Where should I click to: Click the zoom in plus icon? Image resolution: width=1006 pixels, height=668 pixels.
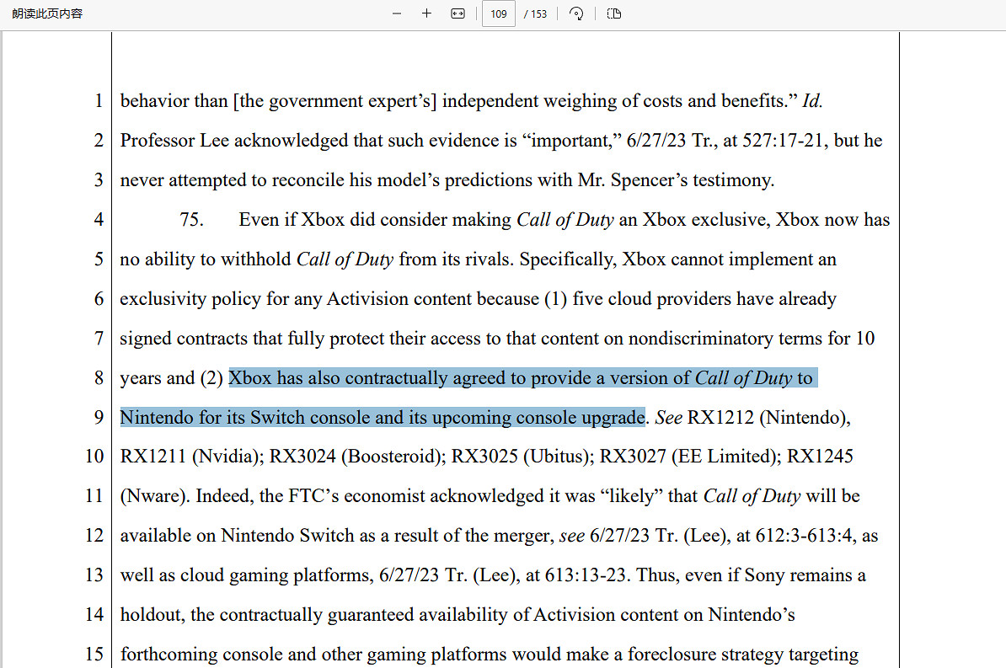[426, 13]
